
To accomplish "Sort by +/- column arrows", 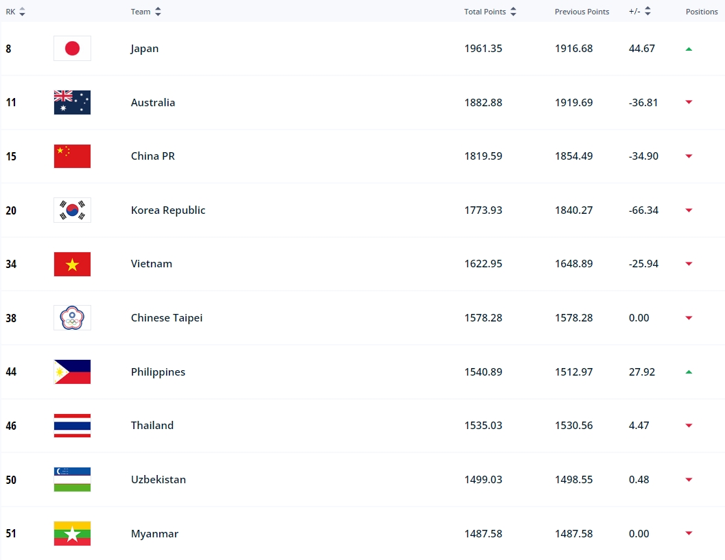I will coord(647,12).
